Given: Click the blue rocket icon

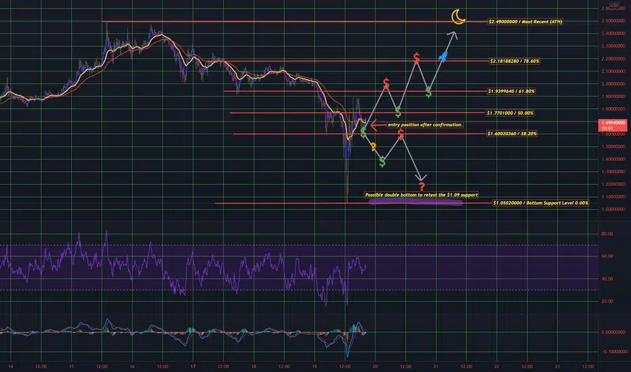Looking at the screenshot, I should click(443, 56).
